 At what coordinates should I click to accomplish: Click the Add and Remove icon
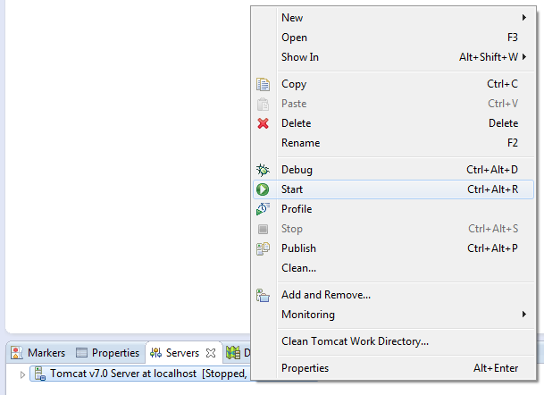(x=263, y=295)
